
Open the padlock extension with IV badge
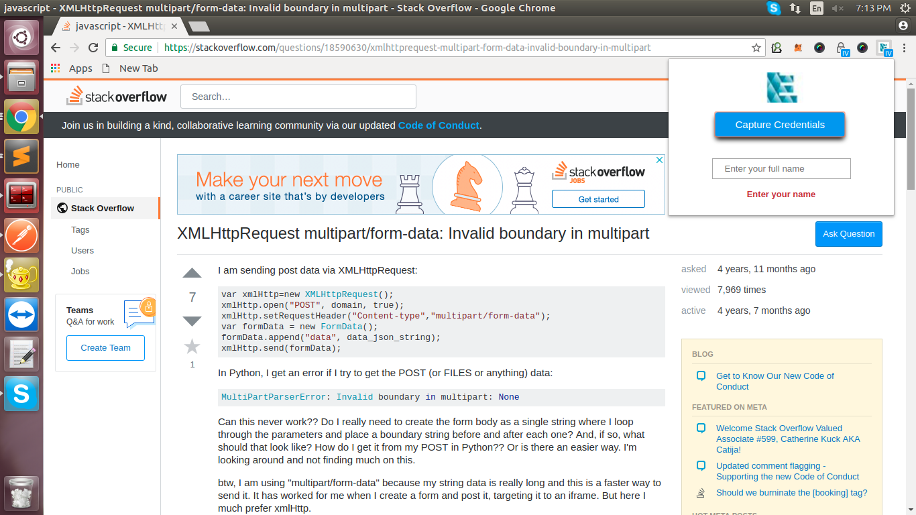click(842, 48)
